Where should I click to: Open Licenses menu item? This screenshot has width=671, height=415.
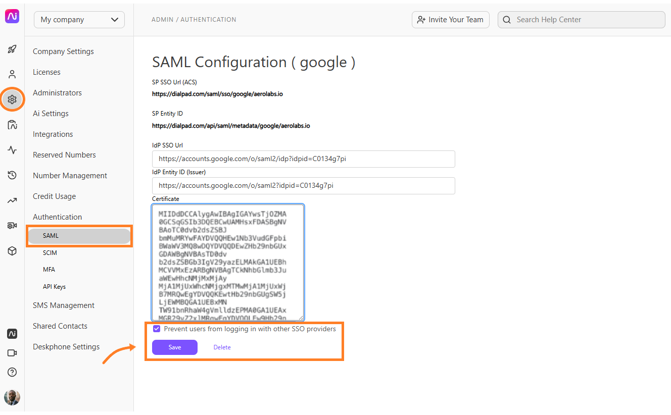point(46,72)
